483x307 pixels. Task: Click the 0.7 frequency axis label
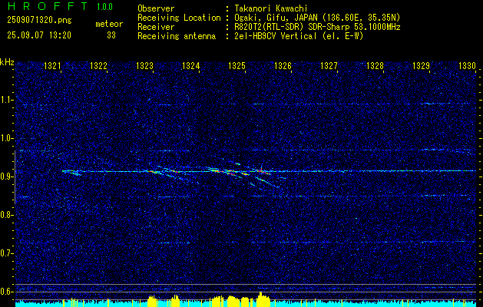(6, 253)
